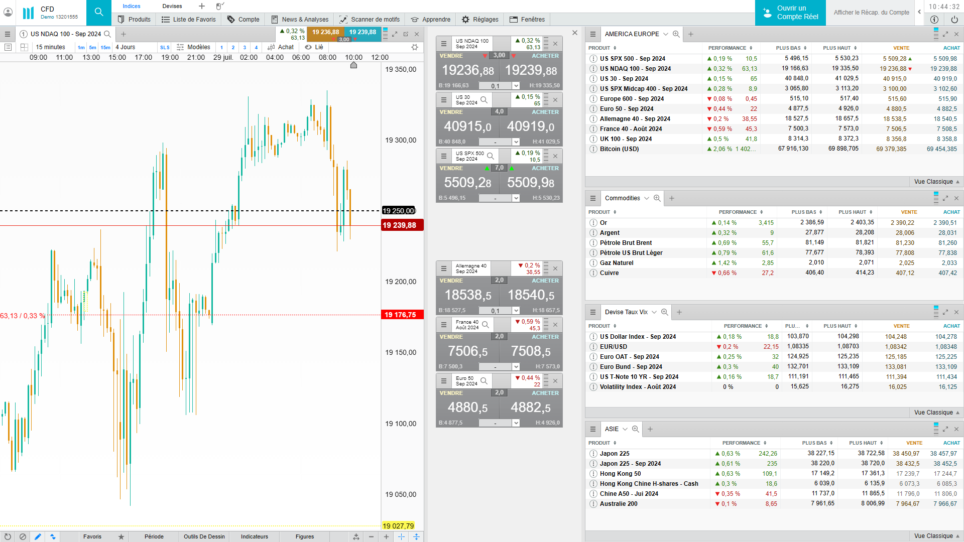This screenshot has height=542, width=964.
Task: Toggle the SLS button on chart toolbar
Action: click(165, 47)
